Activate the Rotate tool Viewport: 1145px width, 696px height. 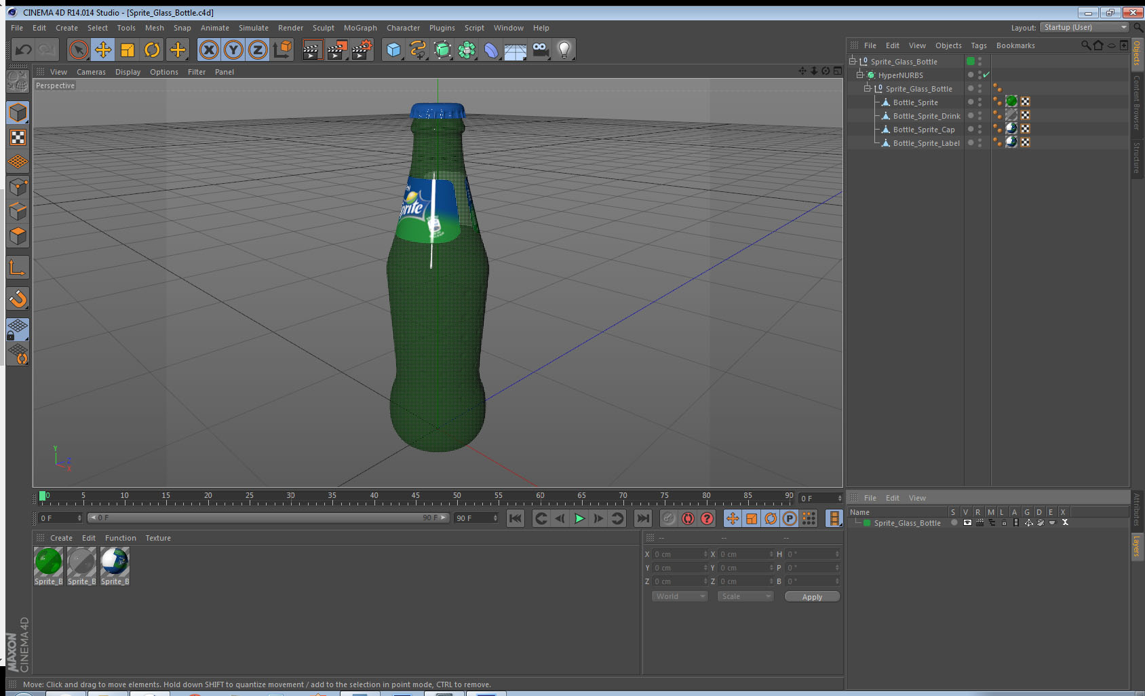point(153,50)
